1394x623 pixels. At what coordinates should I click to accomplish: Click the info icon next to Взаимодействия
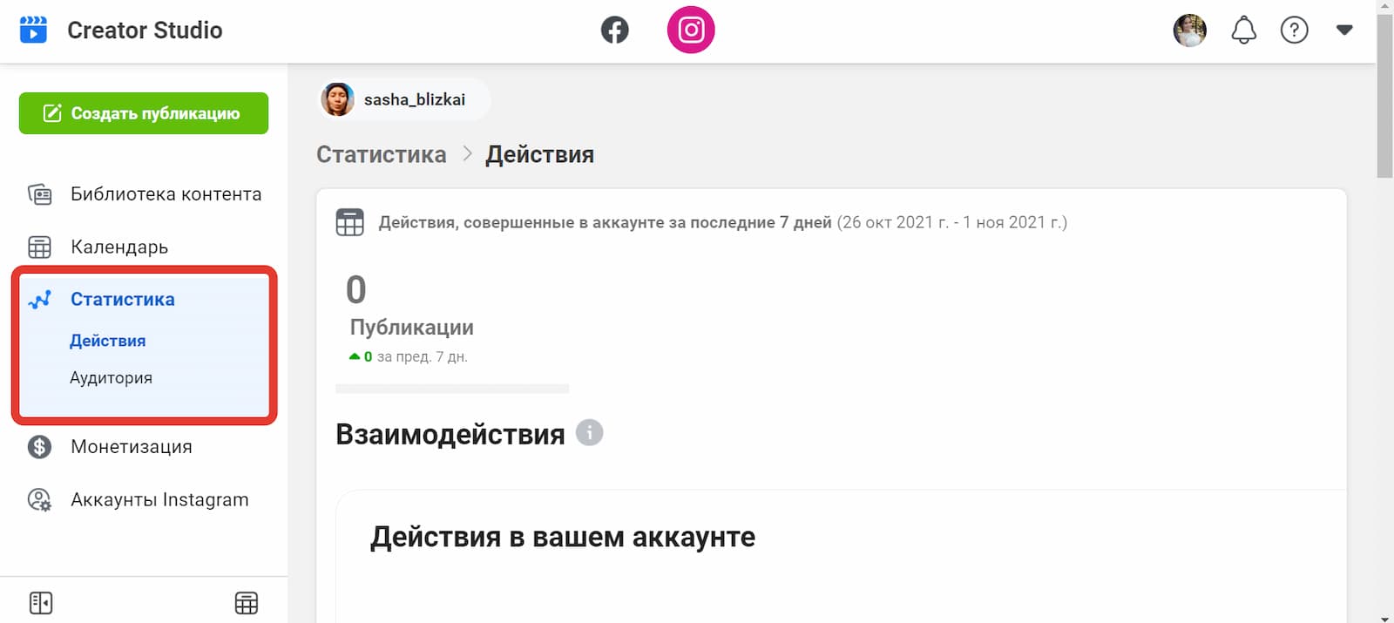pos(591,432)
